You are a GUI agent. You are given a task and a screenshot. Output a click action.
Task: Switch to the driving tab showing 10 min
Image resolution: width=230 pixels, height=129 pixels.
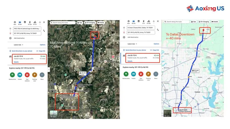(20, 22)
